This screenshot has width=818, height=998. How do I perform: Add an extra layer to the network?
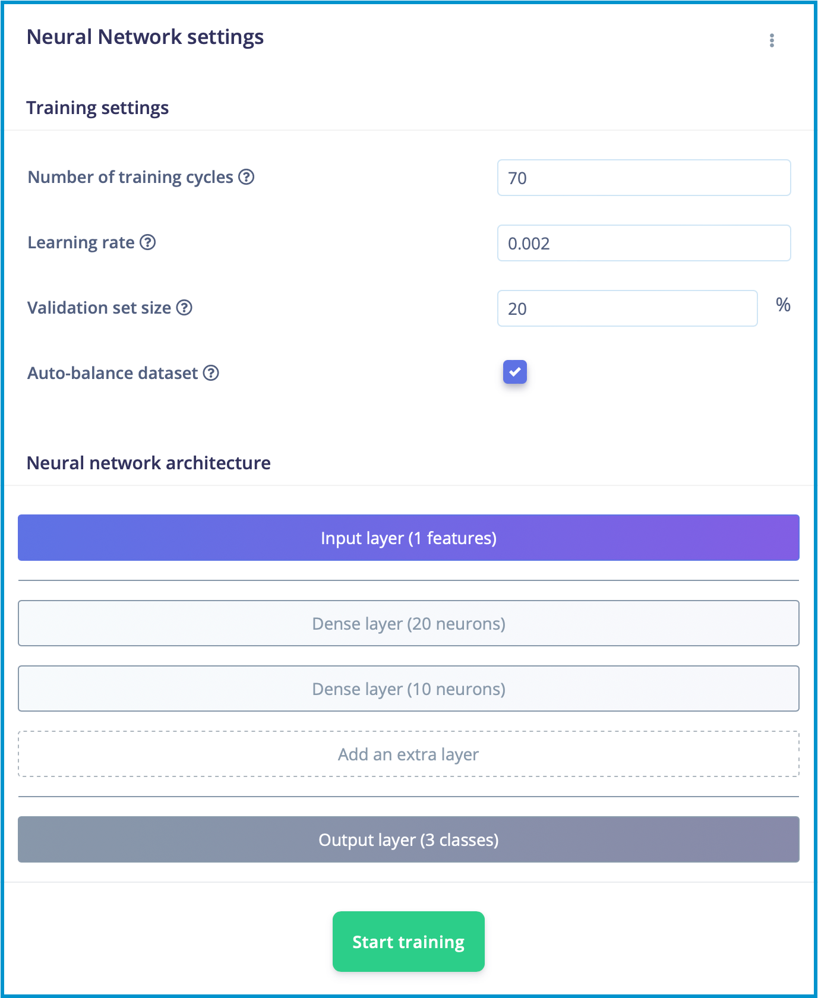tap(409, 754)
